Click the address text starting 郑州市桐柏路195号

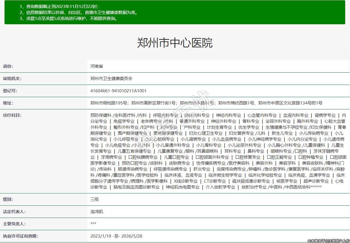(206, 103)
